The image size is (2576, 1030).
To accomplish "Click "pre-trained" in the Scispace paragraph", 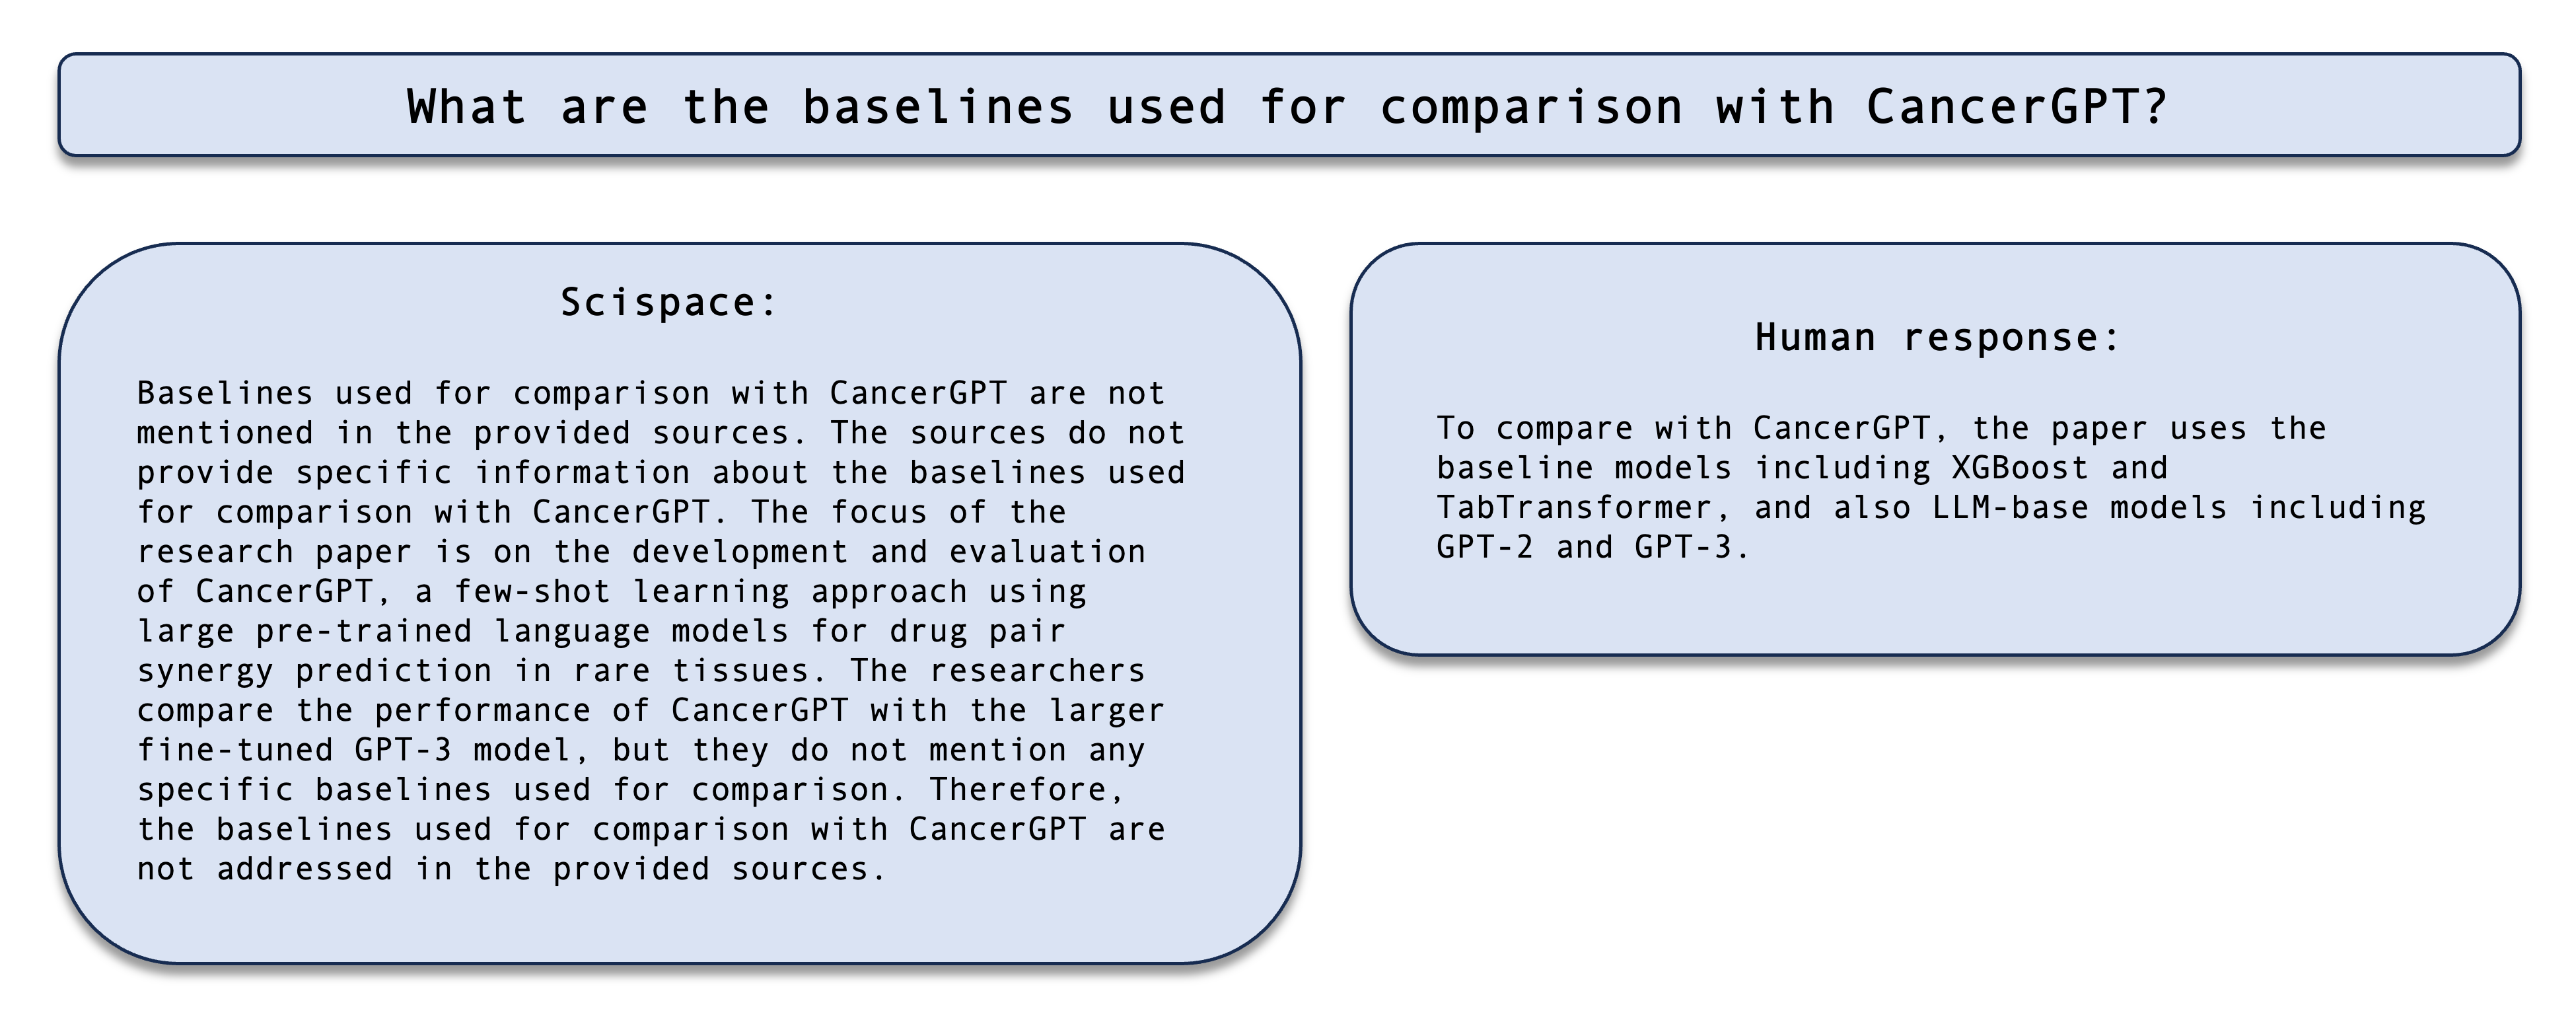I will click(x=363, y=631).
